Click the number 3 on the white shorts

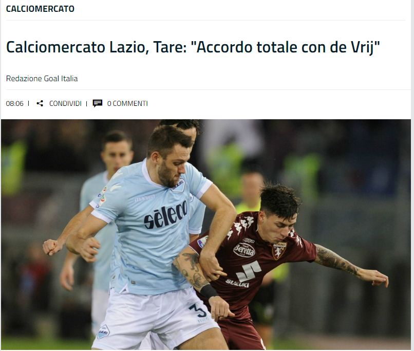pos(198,310)
